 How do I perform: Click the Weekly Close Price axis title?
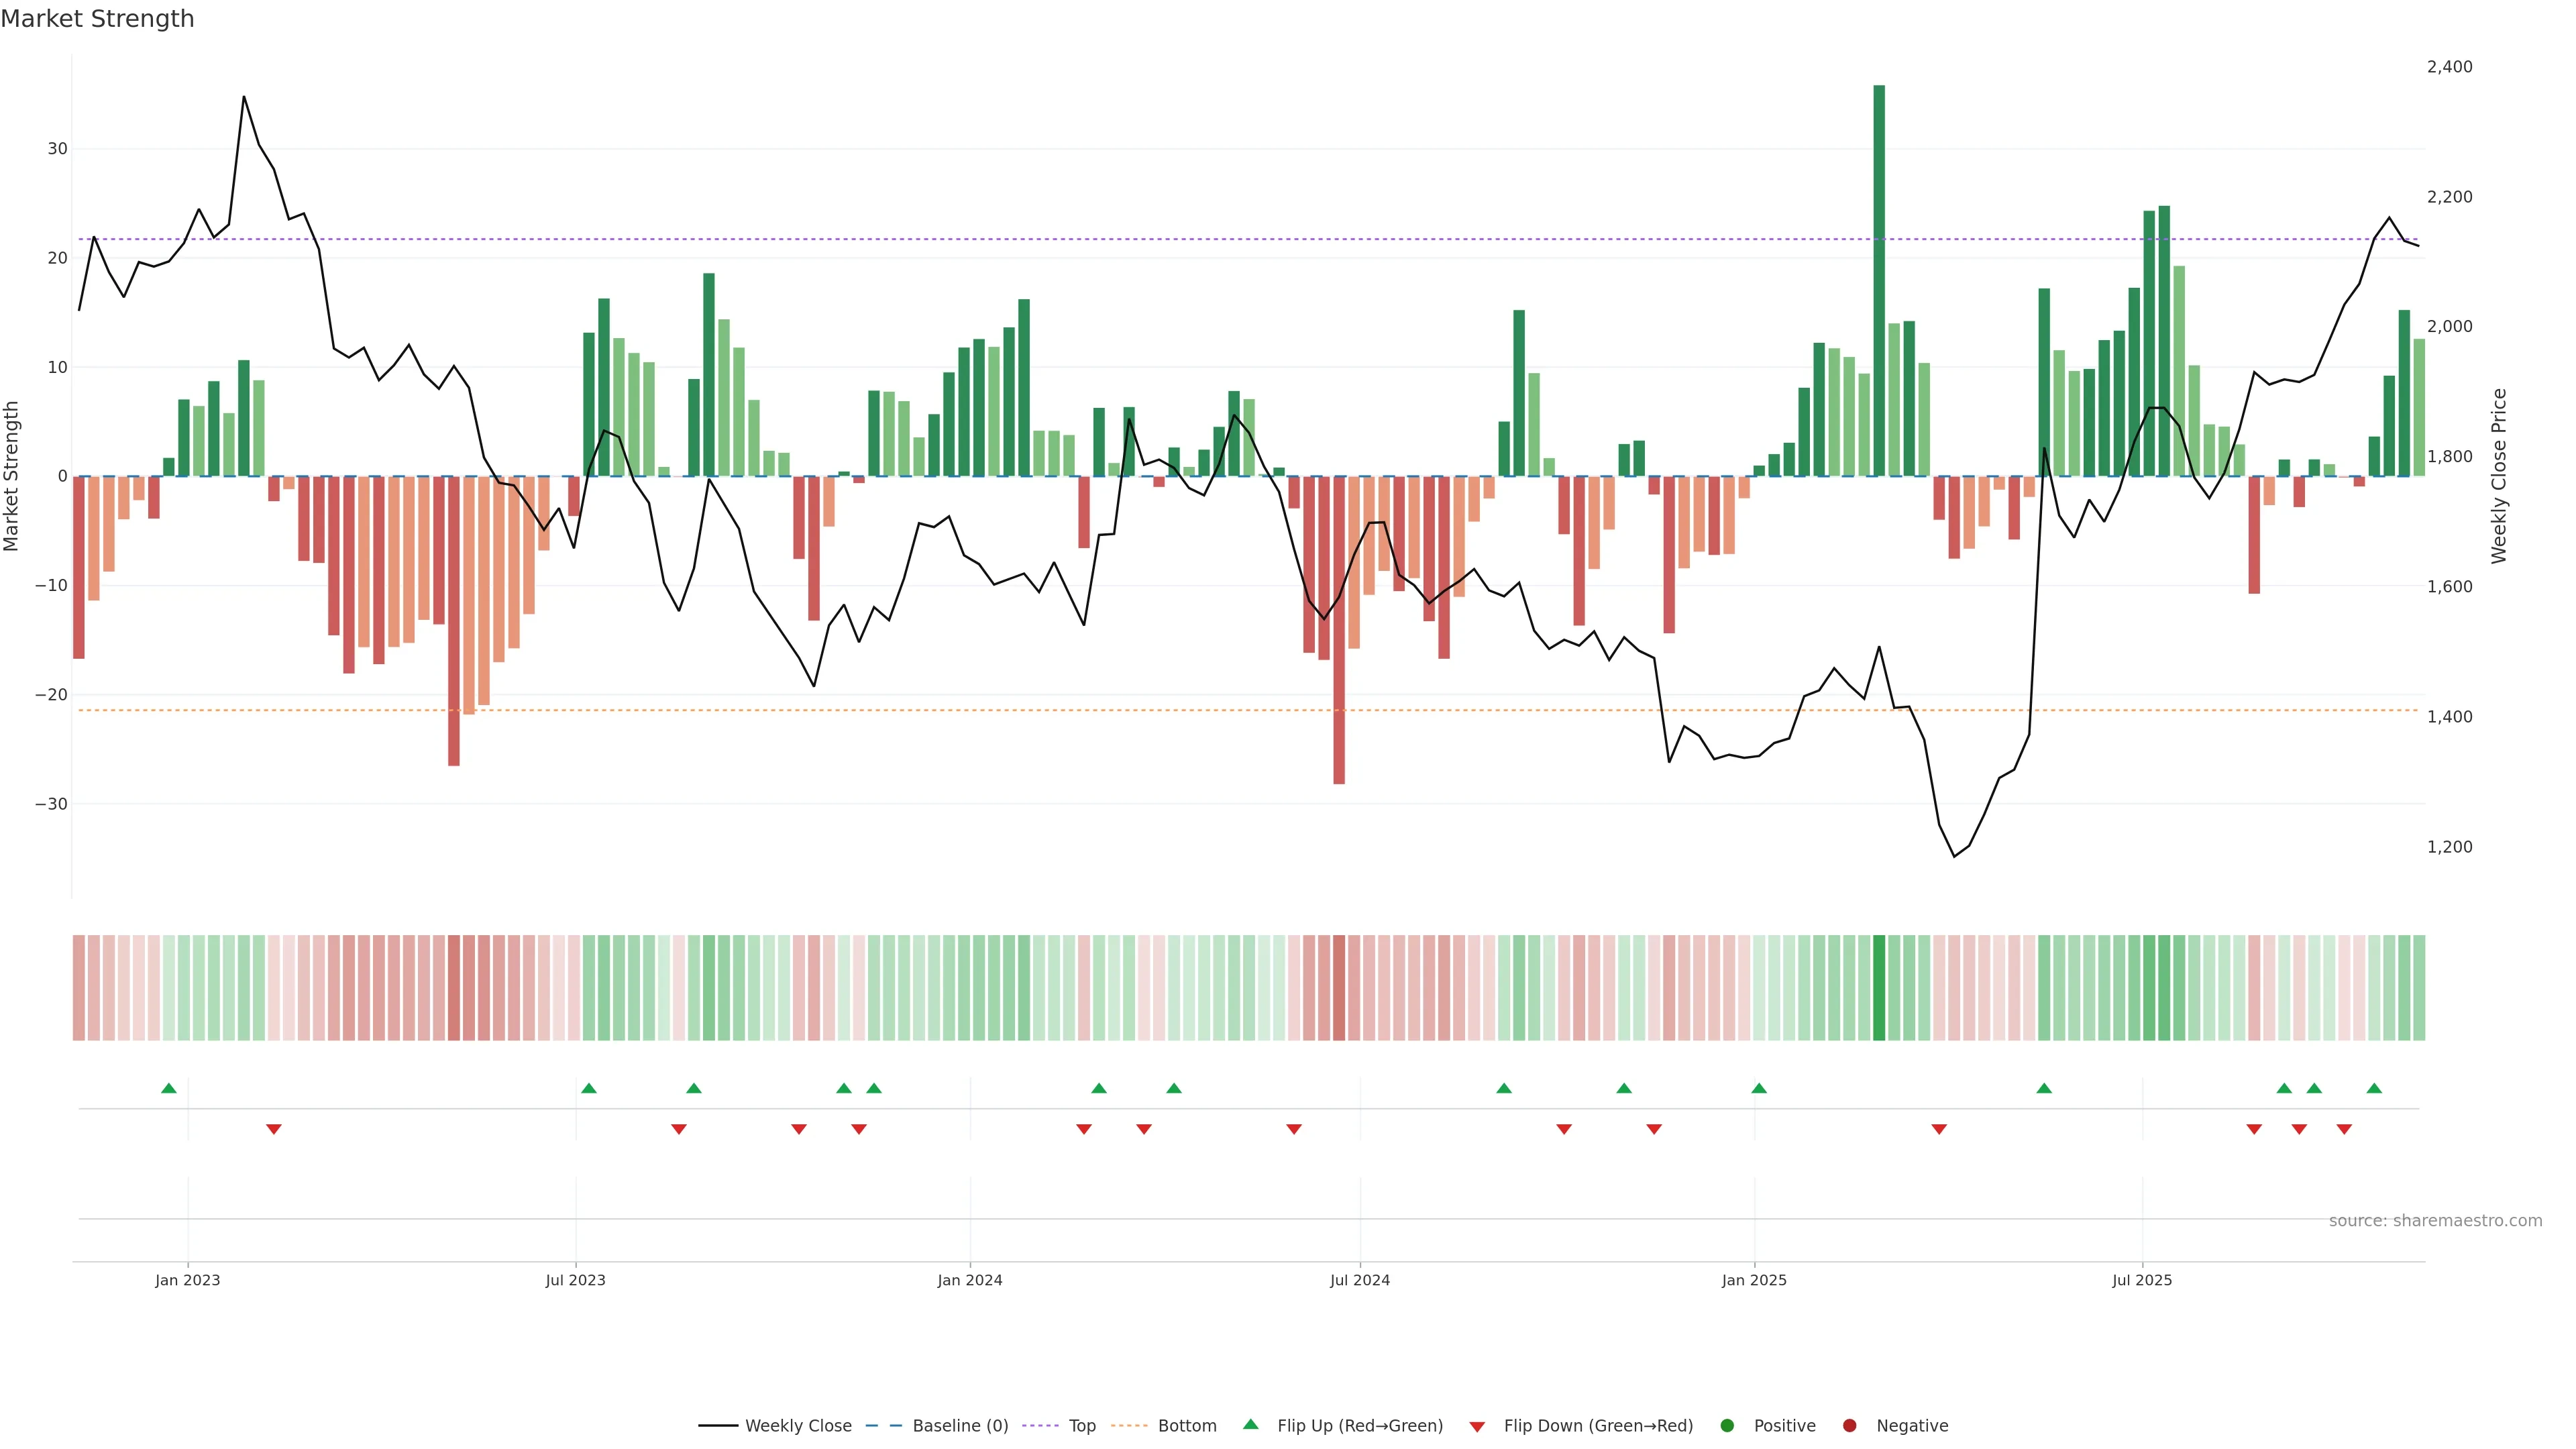point(2499,476)
